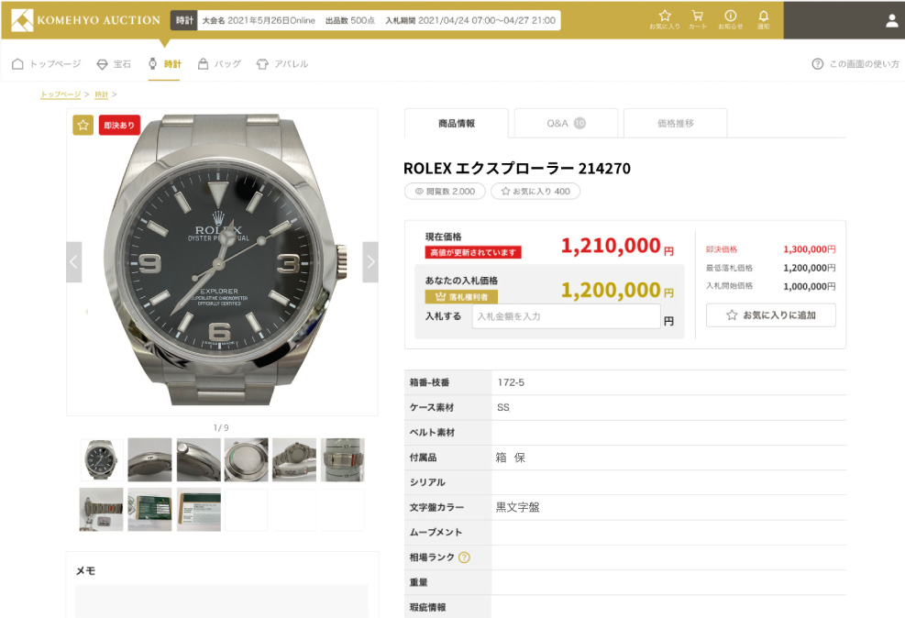Open the notification bell icon
The width and height of the screenshot is (905, 618).
pyautogui.click(x=763, y=19)
